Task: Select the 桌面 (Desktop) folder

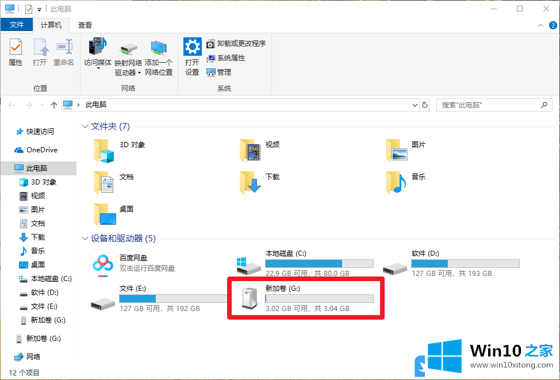Action: pyautogui.click(x=114, y=214)
